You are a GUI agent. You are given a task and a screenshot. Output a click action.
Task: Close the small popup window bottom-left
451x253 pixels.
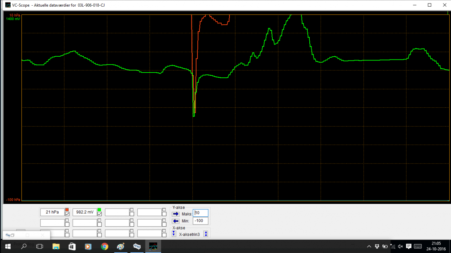[43, 235]
